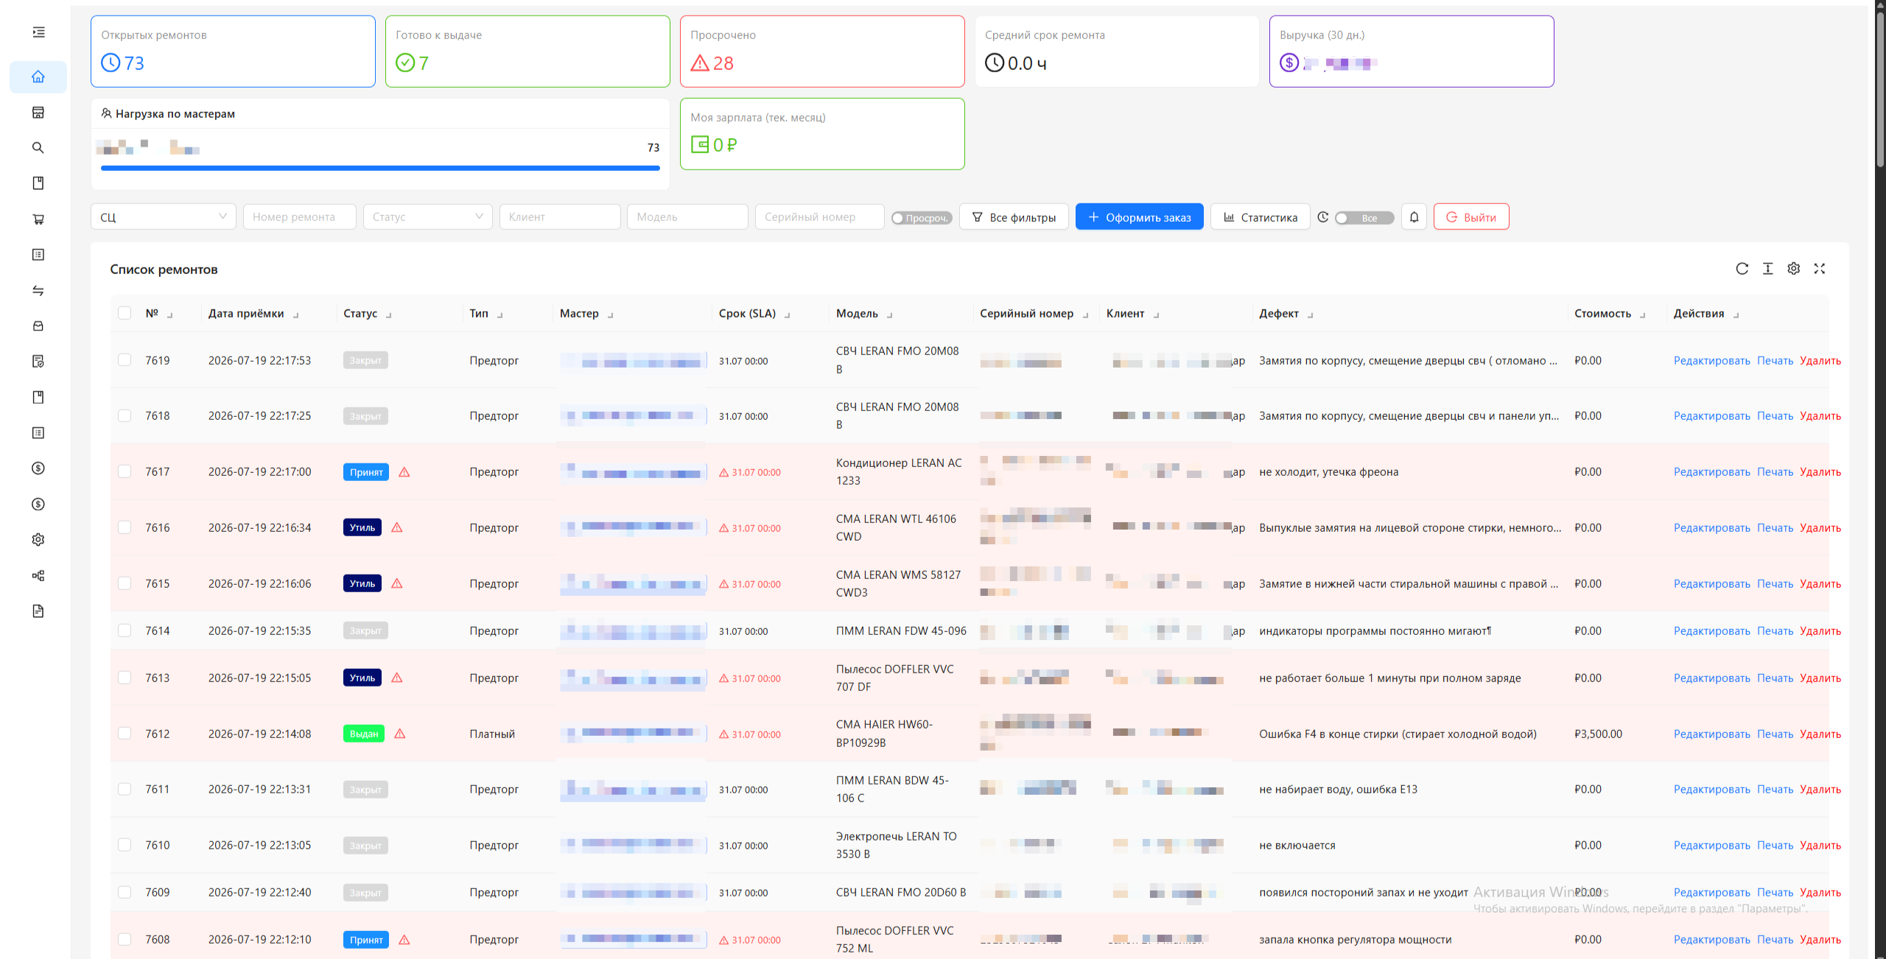Click the warning icon beside Принят in row 7617
Viewport: 1886px width, 959px height.
404,472
